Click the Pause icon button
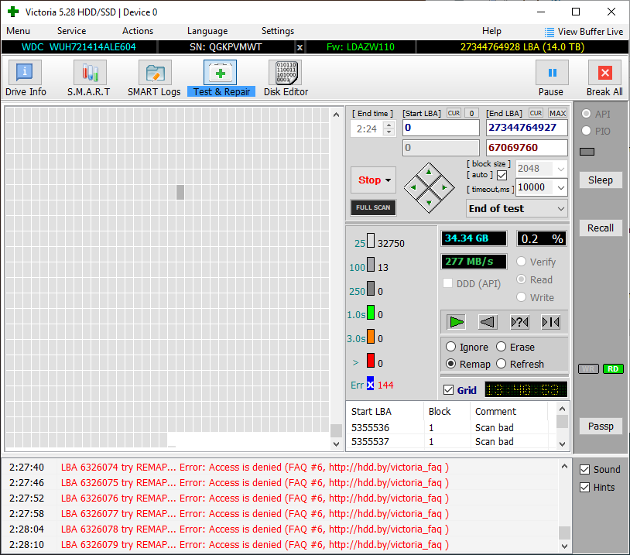The width and height of the screenshot is (630, 555). click(x=552, y=73)
